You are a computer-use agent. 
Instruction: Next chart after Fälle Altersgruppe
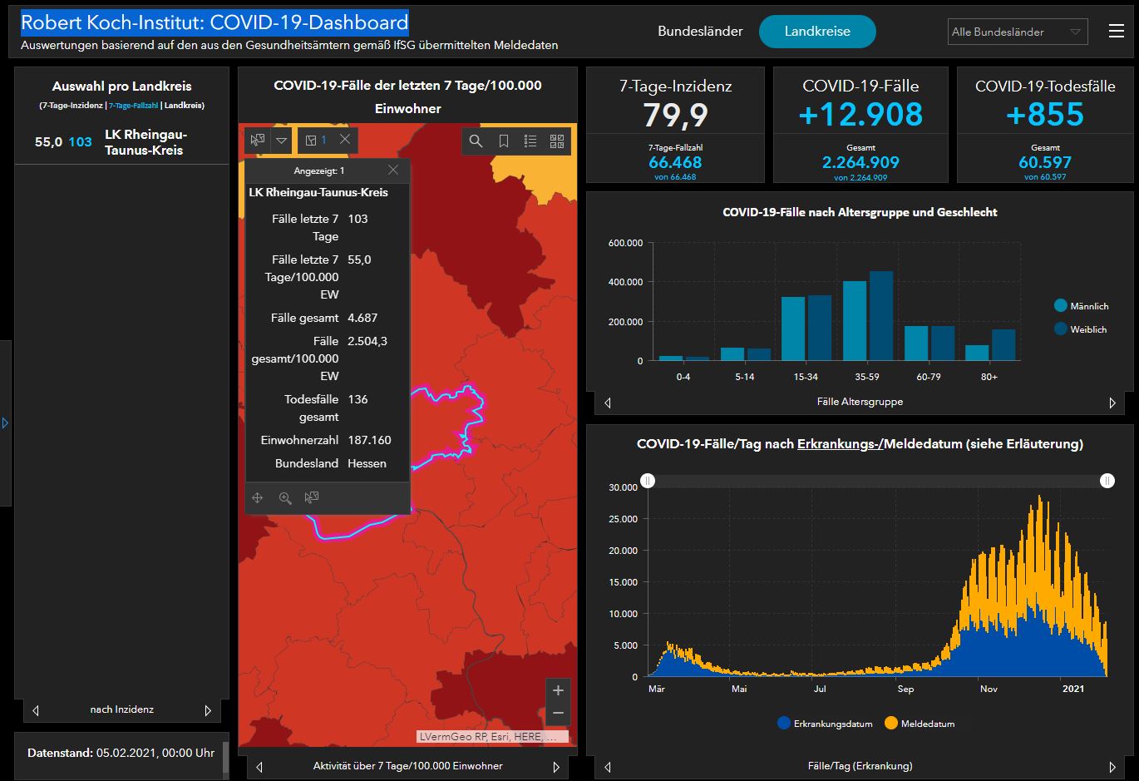coord(1112,403)
